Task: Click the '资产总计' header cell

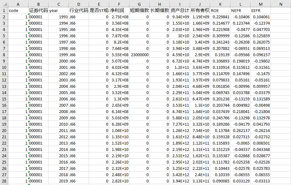Action: (180, 11)
